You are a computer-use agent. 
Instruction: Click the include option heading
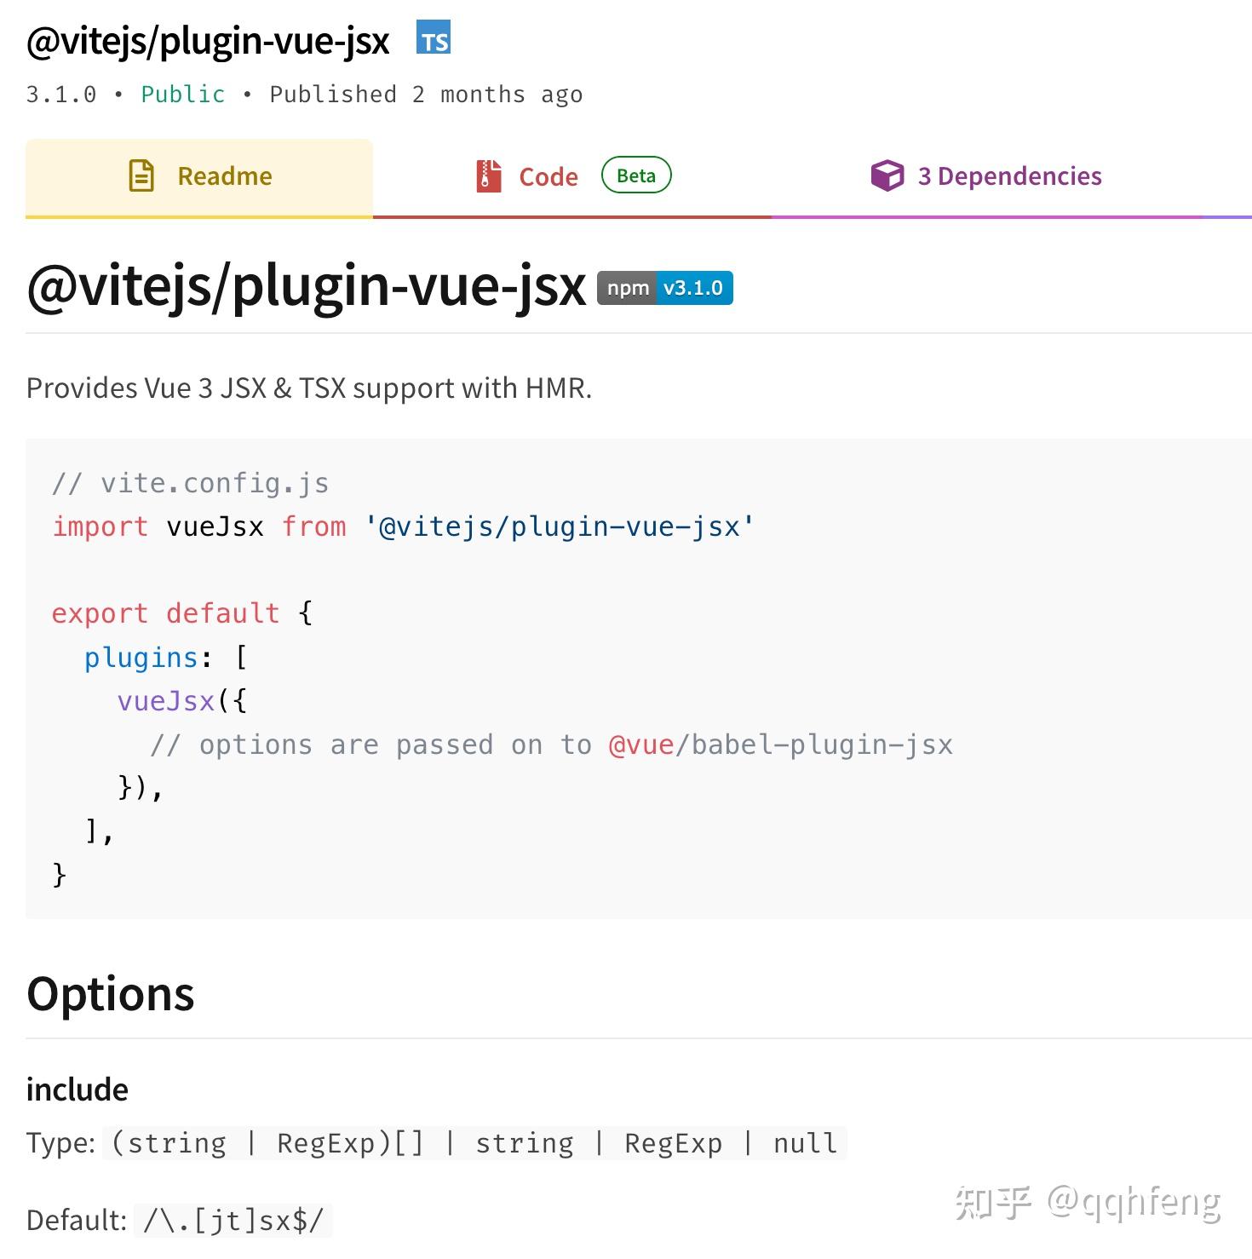pyautogui.click(x=78, y=1089)
